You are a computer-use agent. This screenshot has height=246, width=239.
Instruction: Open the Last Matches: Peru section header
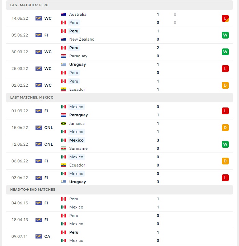coord(119,5)
